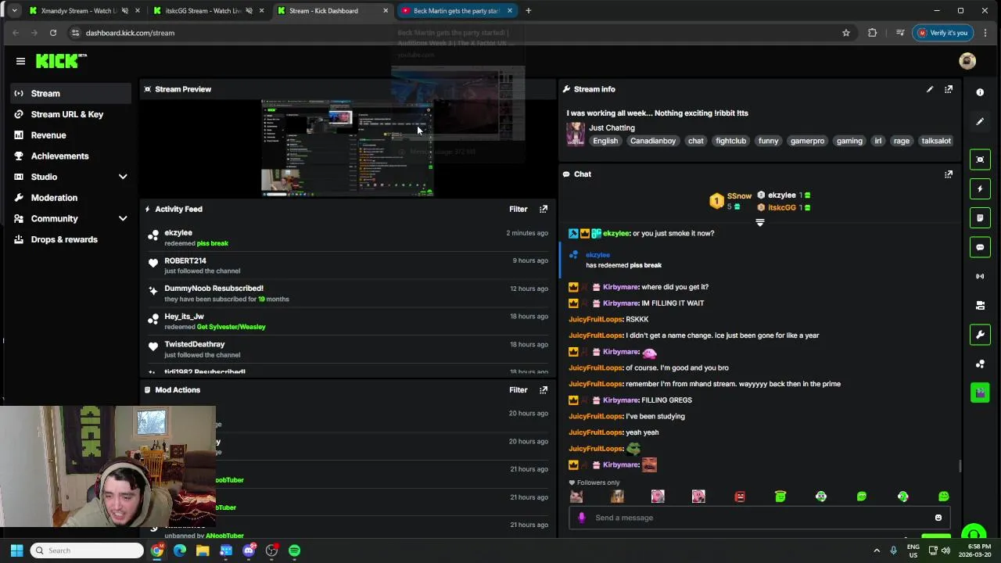
Task: Click the talksalot stream tag
Action: (x=936, y=141)
